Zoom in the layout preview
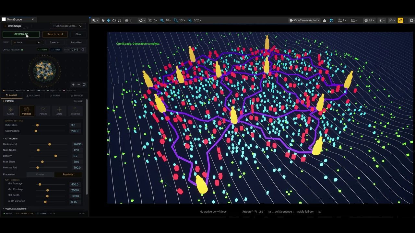The width and height of the screenshot is (415, 233). pos(73,85)
